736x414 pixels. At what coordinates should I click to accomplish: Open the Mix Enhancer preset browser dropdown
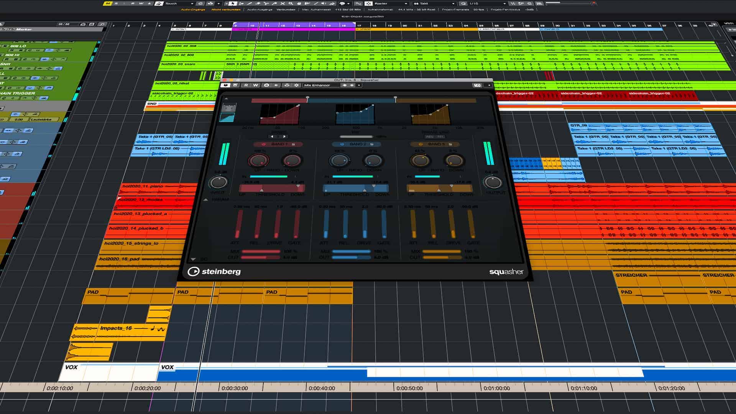(x=358, y=85)
